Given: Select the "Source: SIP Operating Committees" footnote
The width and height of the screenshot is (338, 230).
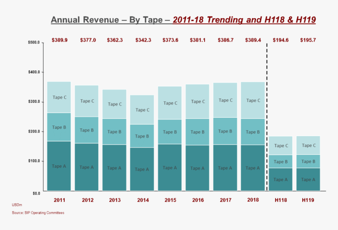Looking at the screenshot, I should pos(38,213).
